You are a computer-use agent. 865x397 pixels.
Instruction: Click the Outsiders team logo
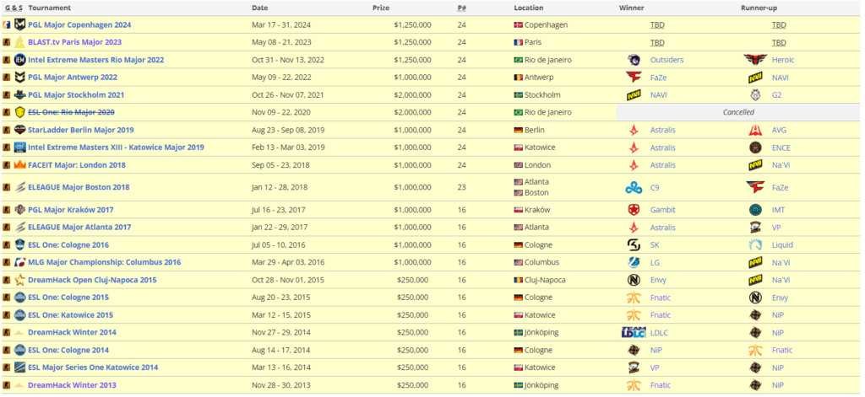(x=634, y=60)
